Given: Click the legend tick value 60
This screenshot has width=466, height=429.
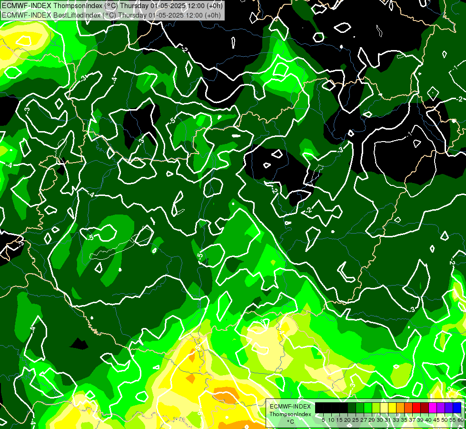Looking at the screenshot, I should pos(461,420).
